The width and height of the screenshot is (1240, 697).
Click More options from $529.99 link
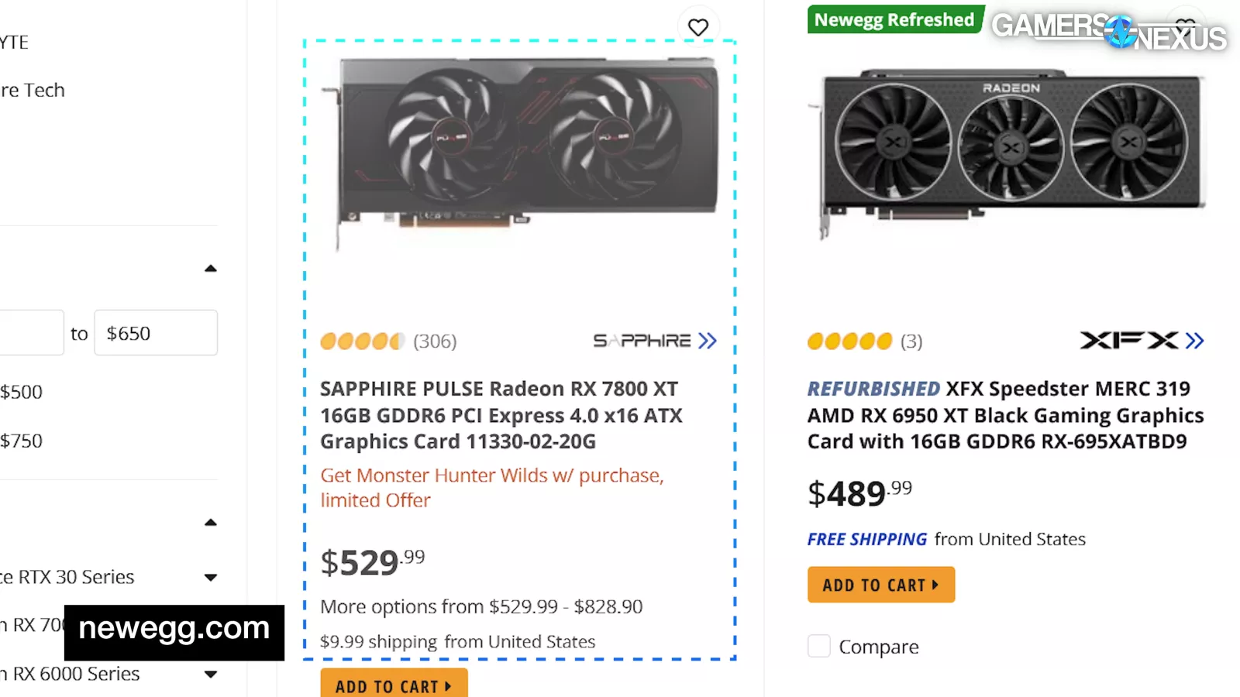coord(481,606)
